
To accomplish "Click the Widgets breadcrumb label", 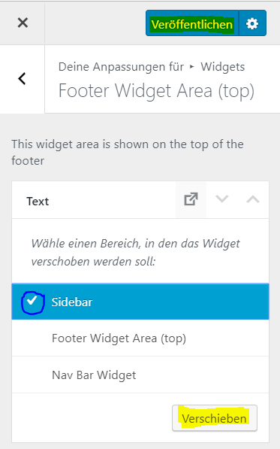I will tap(222, 67).
